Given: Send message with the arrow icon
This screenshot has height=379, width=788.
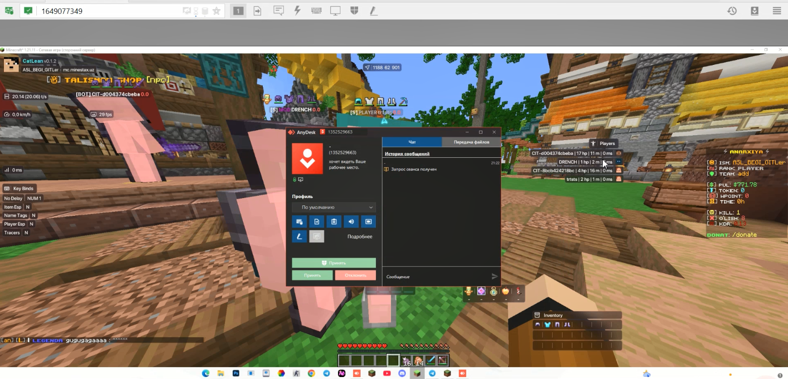Looking at the screenshot, I should 495,277.
